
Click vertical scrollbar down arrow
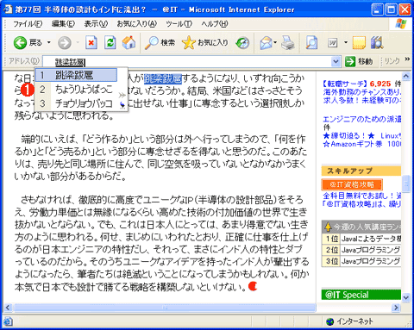pyautogui.click(x=406, y=297)
